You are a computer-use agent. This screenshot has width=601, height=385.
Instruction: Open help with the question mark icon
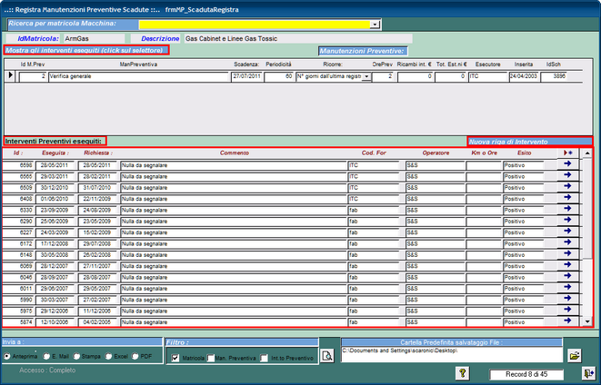[x=463, y=373]
